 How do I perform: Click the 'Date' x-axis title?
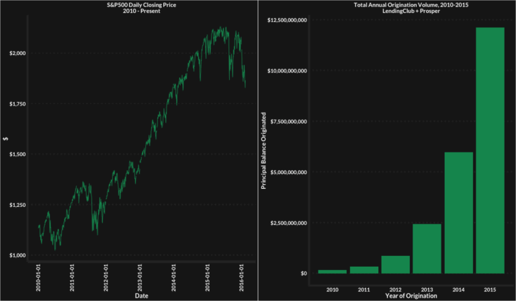coord(141,296)
